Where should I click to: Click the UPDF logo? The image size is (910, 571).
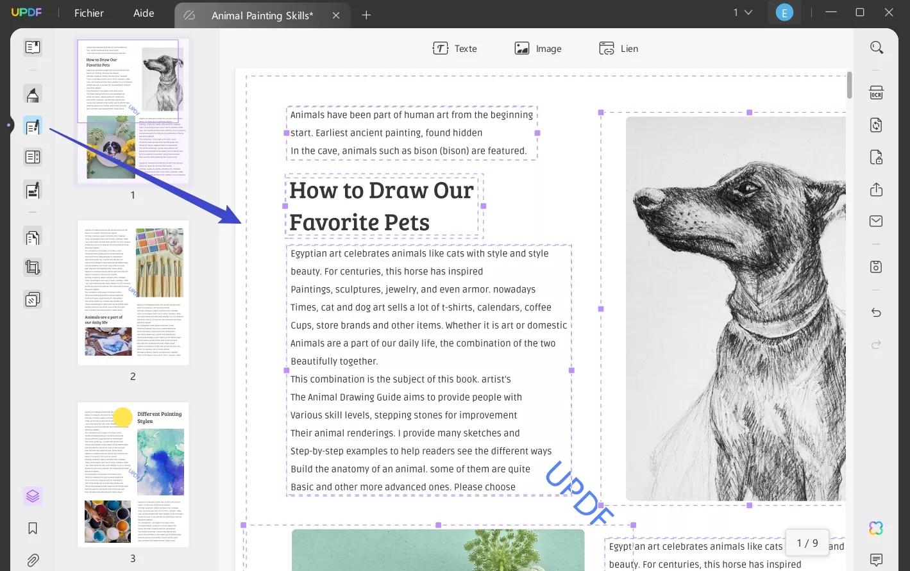(x=27, y=12)
